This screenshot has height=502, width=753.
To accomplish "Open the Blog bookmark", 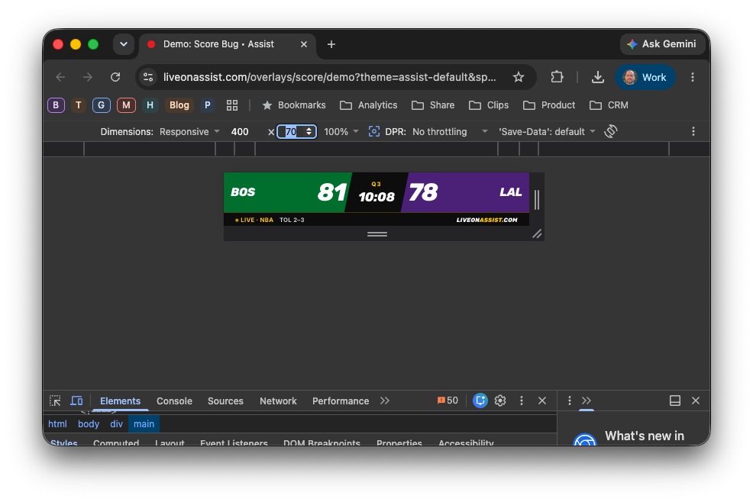I will pyautogui.click(x=179, y=105).
